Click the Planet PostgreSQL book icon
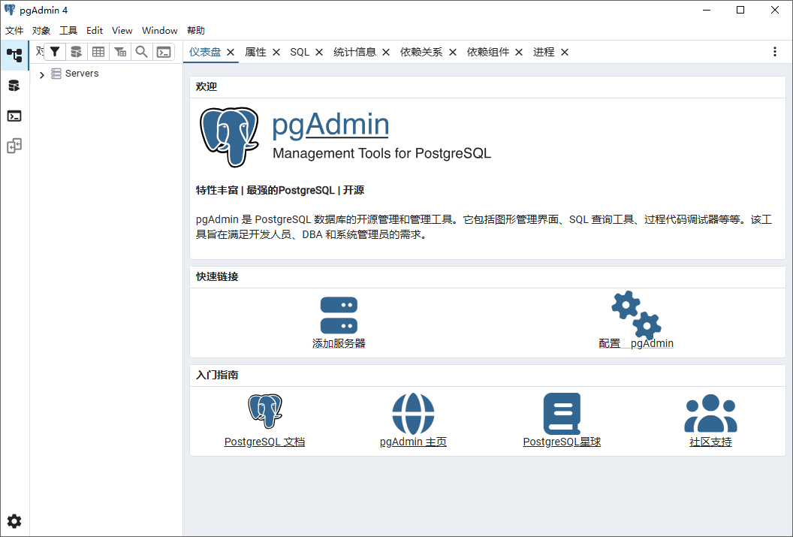The image size is (793, 537). coord(562,414)
